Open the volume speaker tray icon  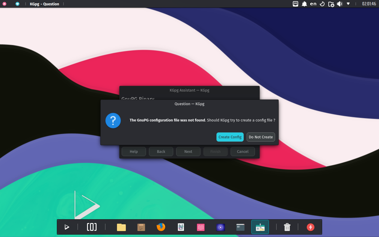[x=340, y=4]
